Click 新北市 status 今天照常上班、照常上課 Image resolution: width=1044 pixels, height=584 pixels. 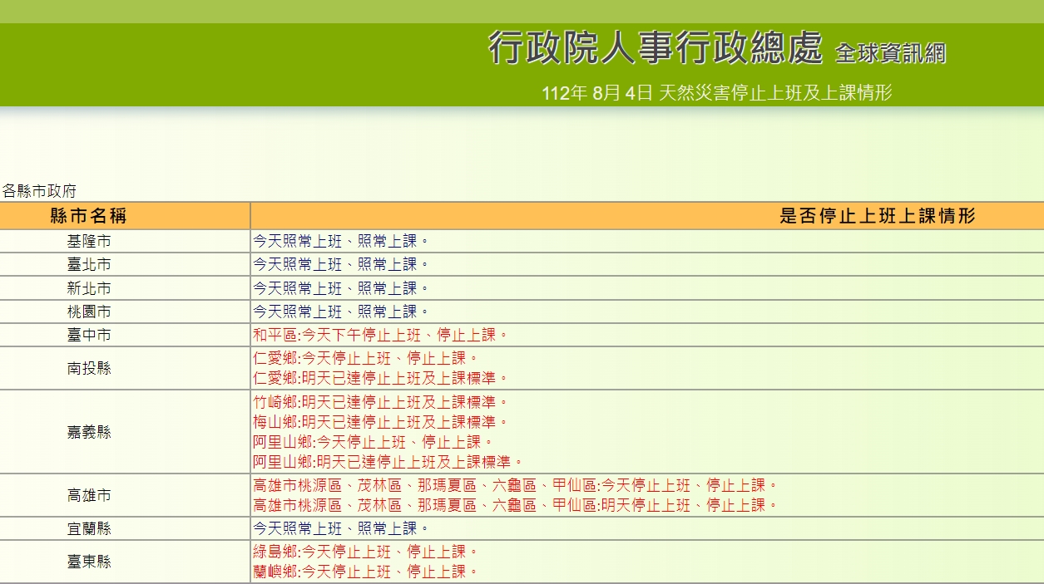tap(341, 288)
